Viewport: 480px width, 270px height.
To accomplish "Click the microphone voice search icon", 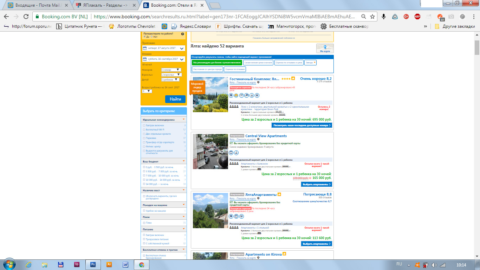I will 384,17.
